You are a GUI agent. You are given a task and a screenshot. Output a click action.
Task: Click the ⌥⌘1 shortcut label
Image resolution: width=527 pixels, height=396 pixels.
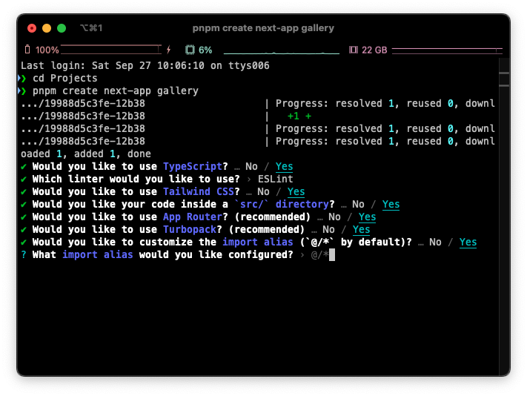click(x=91, y=28)
